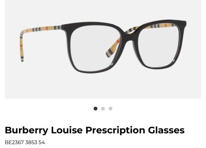
Task: Tap the black nose bridge of frame
Action: click(129, 36)
